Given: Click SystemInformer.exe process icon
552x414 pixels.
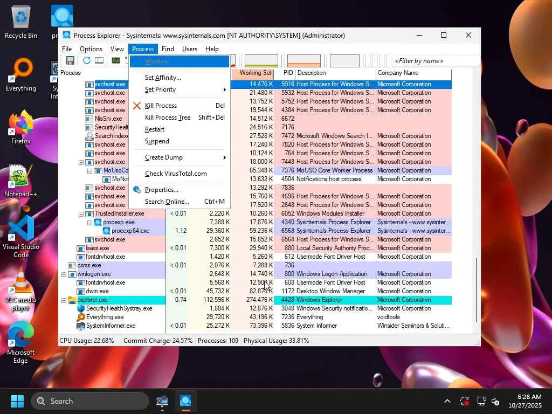Looking at the screenshot, I should [81, 326].
